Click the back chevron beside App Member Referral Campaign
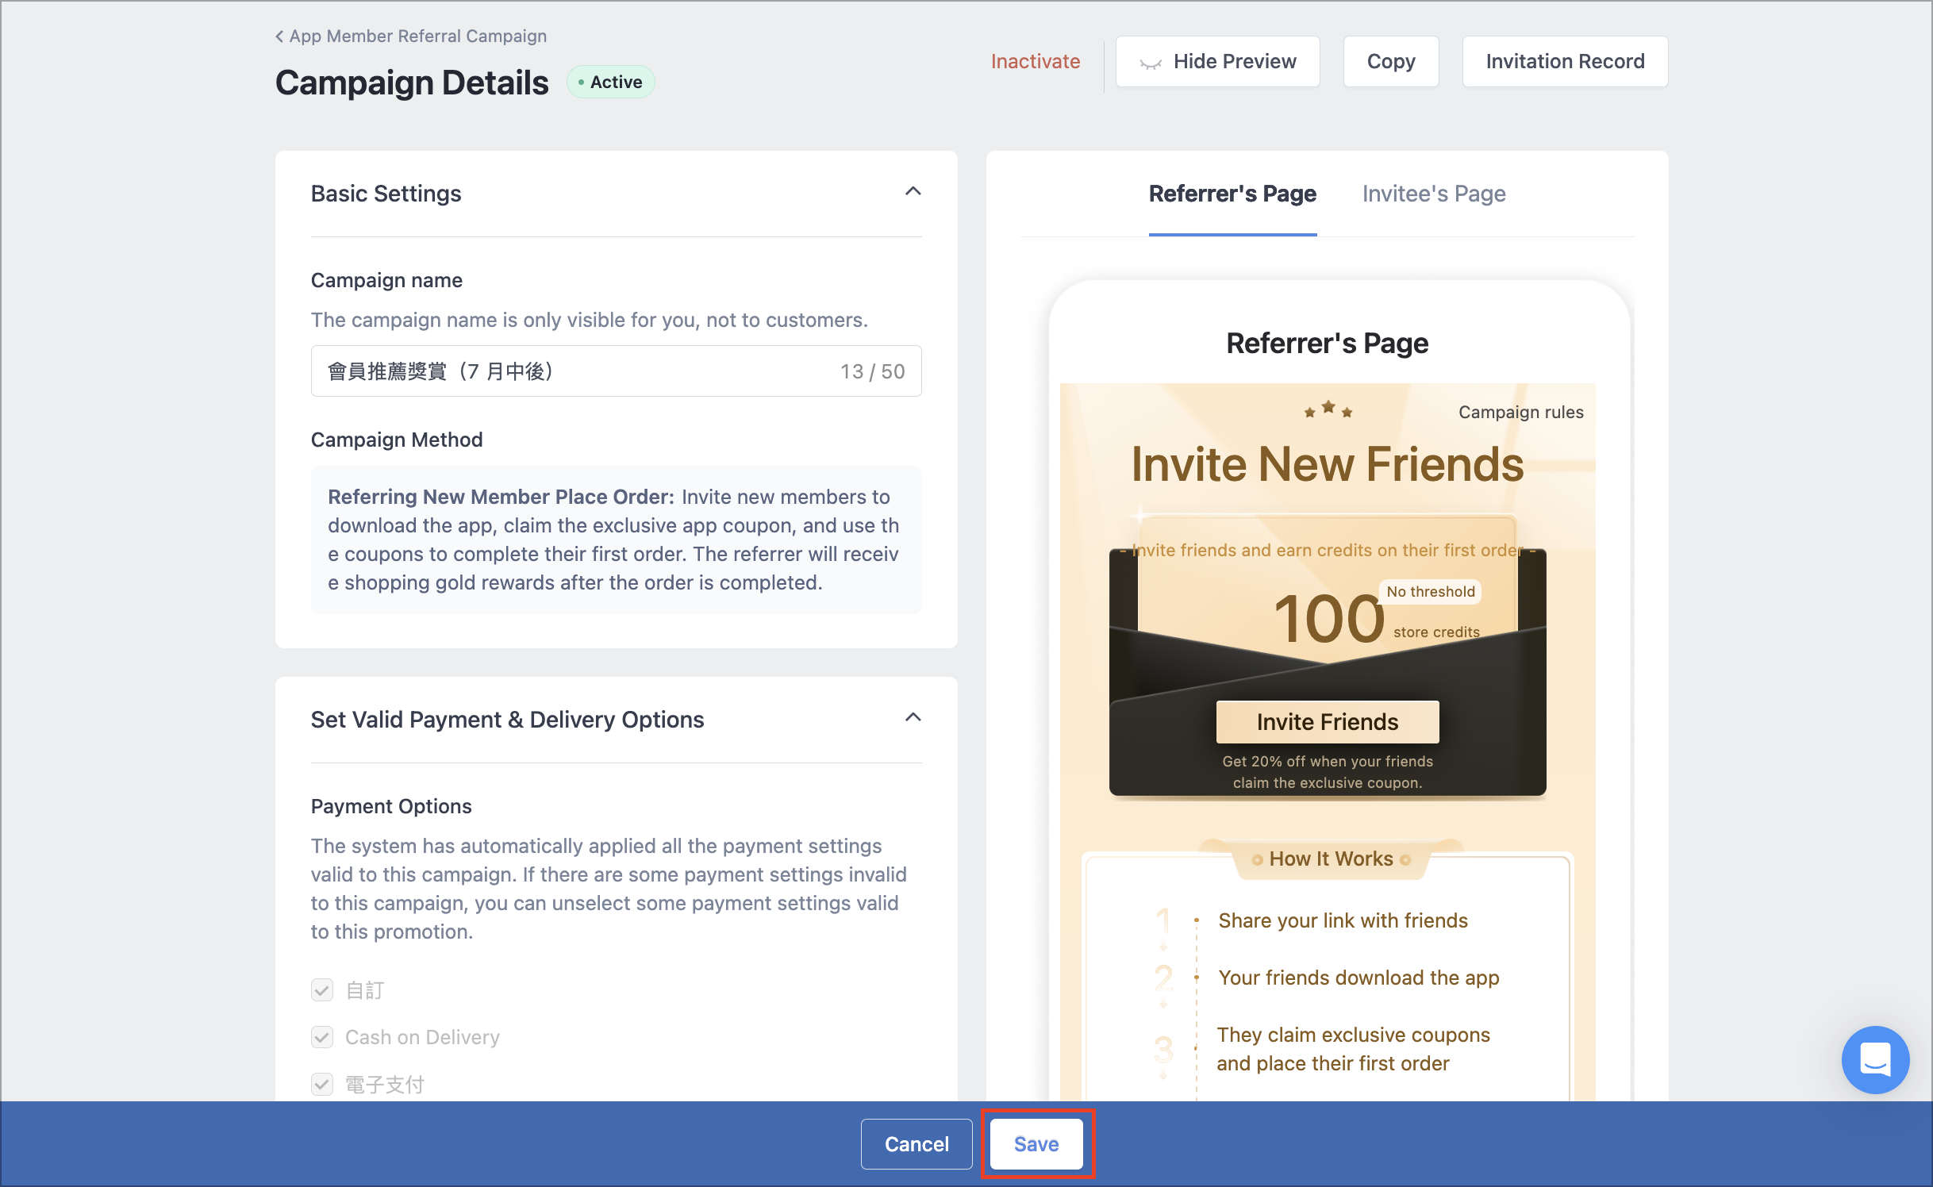Screen dimensions: 1933x1187 (x=279, y=36)
